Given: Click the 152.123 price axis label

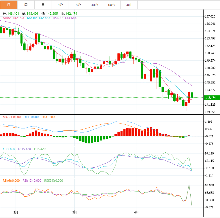Looking at the screenshot, I should tap(210, 46).
